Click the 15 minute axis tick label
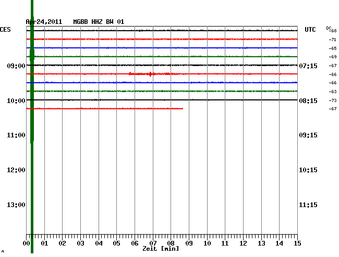 297,243
